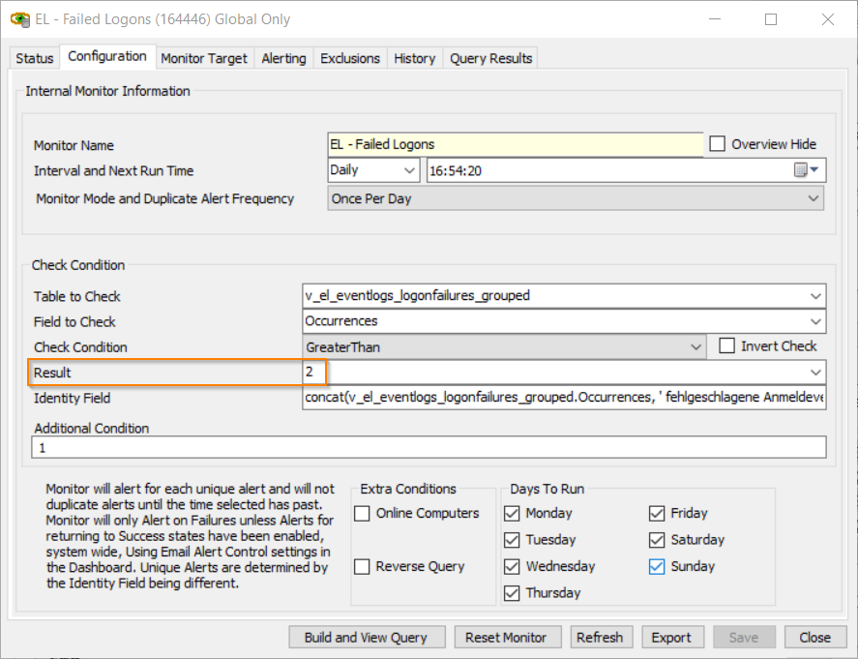Uncheck Monday in Days To Run
This screenshot has height=659, width=858.
[x=513, y=514]
